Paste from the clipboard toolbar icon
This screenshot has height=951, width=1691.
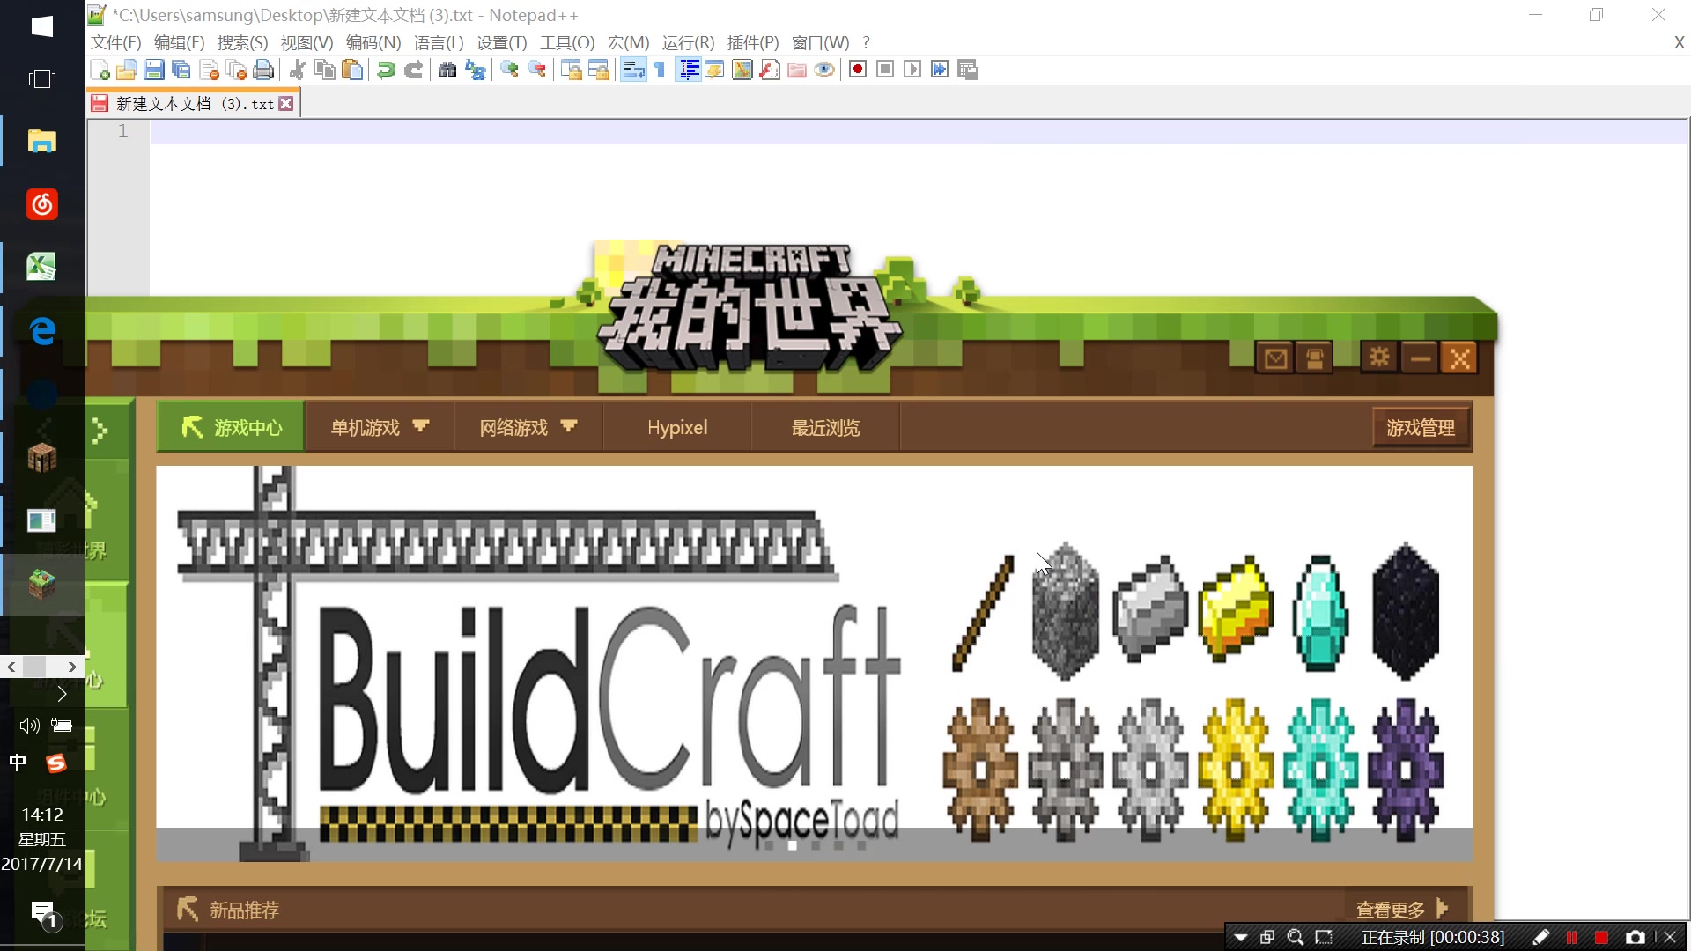coord(352,70)
